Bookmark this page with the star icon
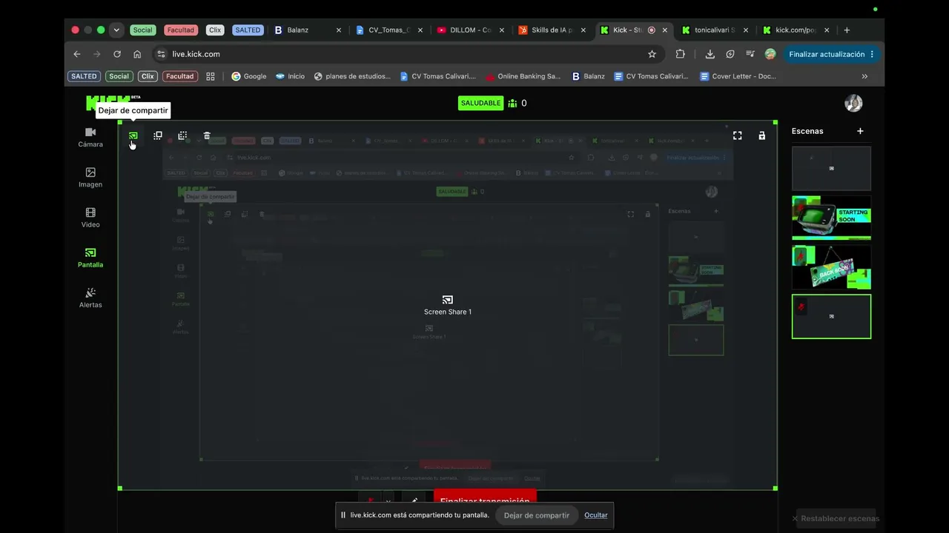 (652, 54)
